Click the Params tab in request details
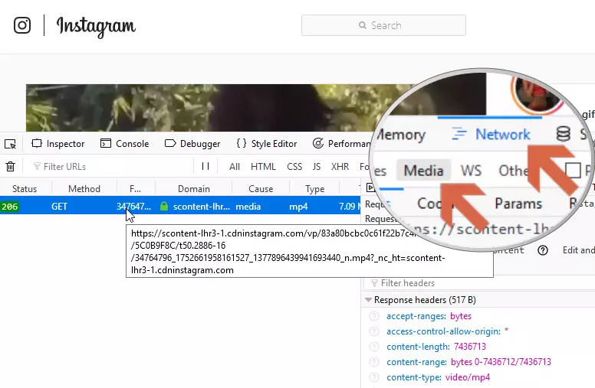 [518, 204]
